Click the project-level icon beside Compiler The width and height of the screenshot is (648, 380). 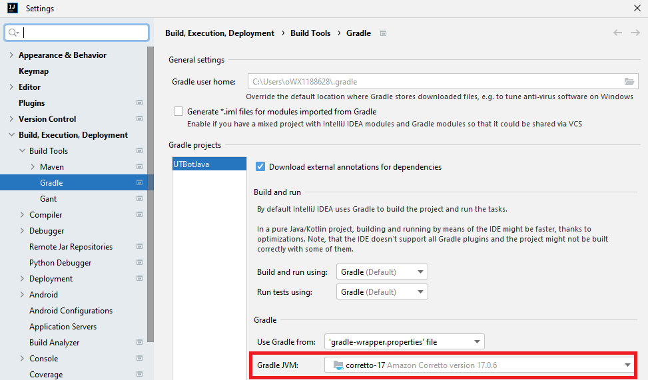pyautogui.click(x=139, y=215)
